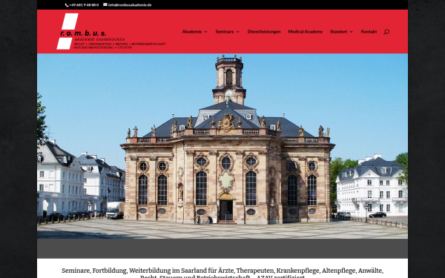Click the envelope email icon
445x278 pixels.
(x=105, y=4)
